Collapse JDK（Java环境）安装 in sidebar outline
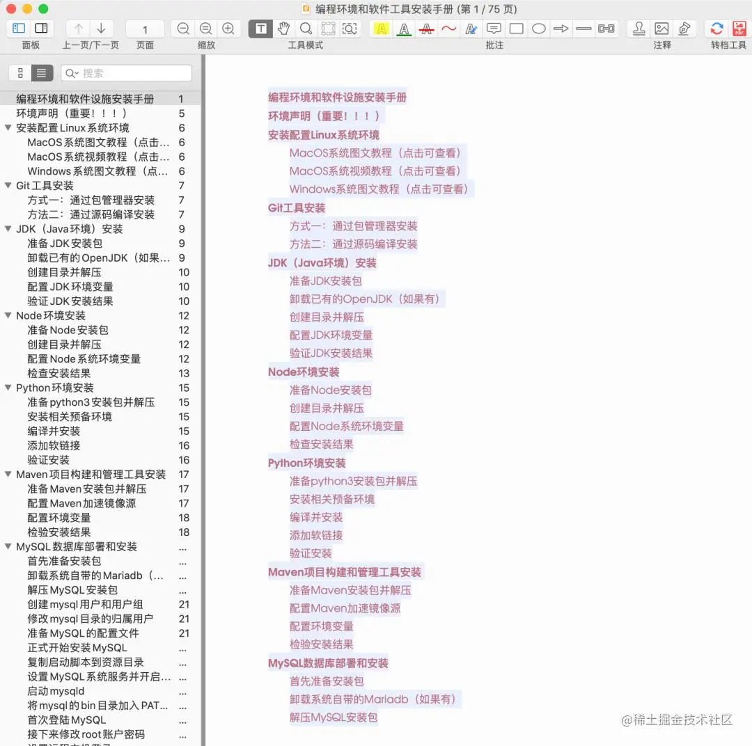 click(x=8, y=229)
